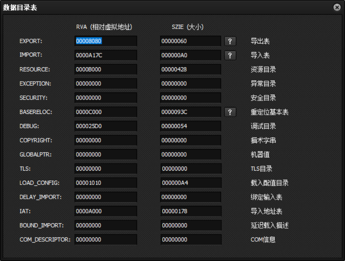Click the DELAY_IMPORT RVA field
The width and height of the screenshot is (345, 261).
click(x=105, y=197)
